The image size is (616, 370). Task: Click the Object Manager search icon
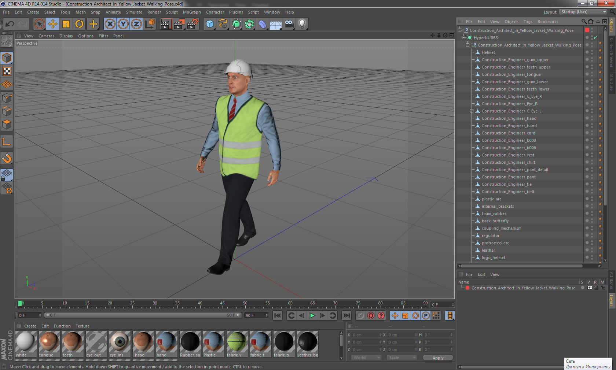[x=584, y=22]
